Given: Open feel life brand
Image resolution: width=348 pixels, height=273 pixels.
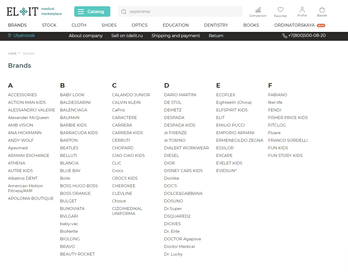Looking at the screenshot, I should 275,102.
